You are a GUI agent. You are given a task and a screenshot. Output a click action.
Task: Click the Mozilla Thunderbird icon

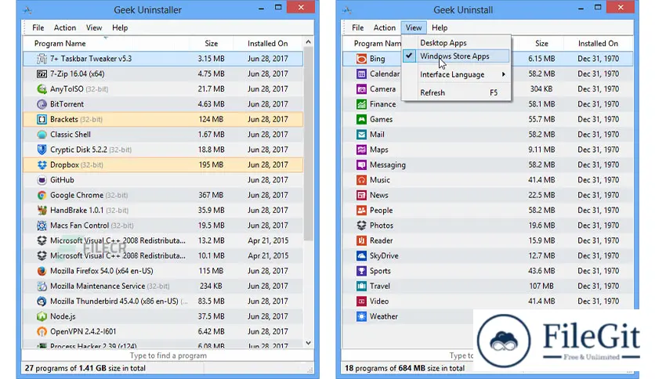coord(42,301)
